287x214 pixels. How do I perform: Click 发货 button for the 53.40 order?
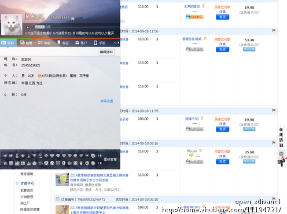[222, 49]
